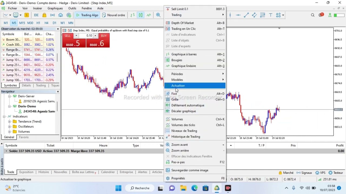This screenshot has height=194, width=346.
Task: Switch to bar chart toolbar icon
Action: [x=132, y=15]
